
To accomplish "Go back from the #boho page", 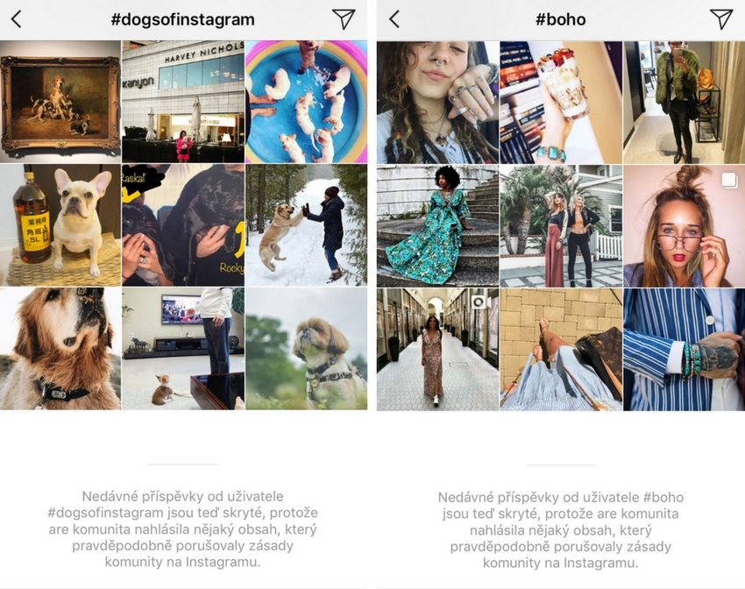I will 394,19.
